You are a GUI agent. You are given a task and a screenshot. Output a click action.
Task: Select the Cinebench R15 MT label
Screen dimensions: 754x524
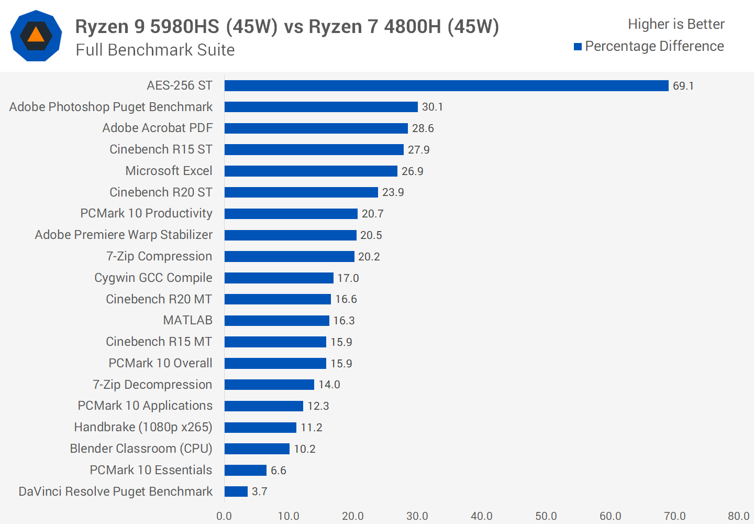tap(159, 342)
